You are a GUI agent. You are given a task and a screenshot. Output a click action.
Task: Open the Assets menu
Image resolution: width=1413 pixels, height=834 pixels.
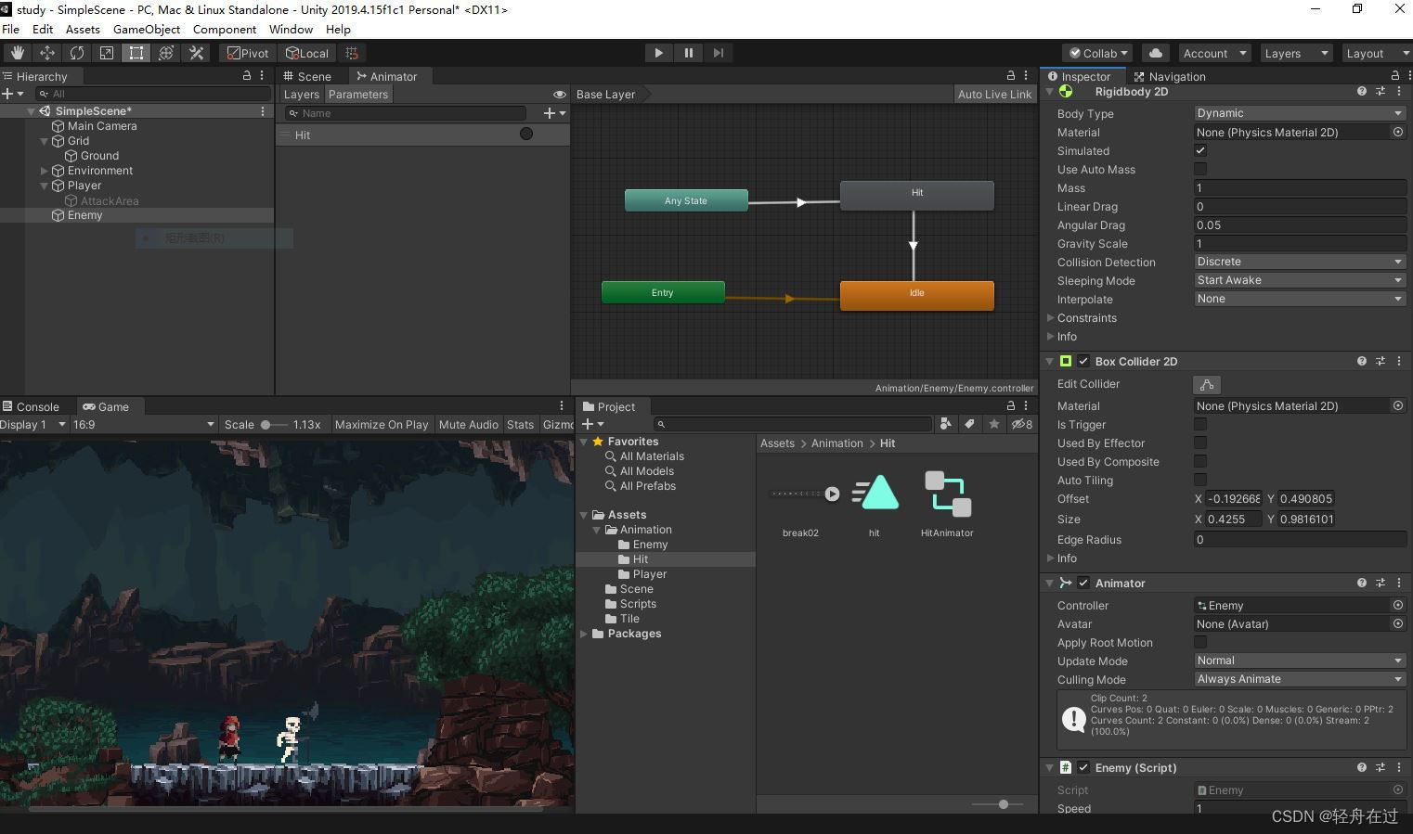pyautogui.click(x=83, y=29)
